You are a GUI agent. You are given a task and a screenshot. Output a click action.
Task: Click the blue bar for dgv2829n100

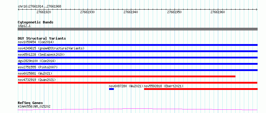[137, 64]
